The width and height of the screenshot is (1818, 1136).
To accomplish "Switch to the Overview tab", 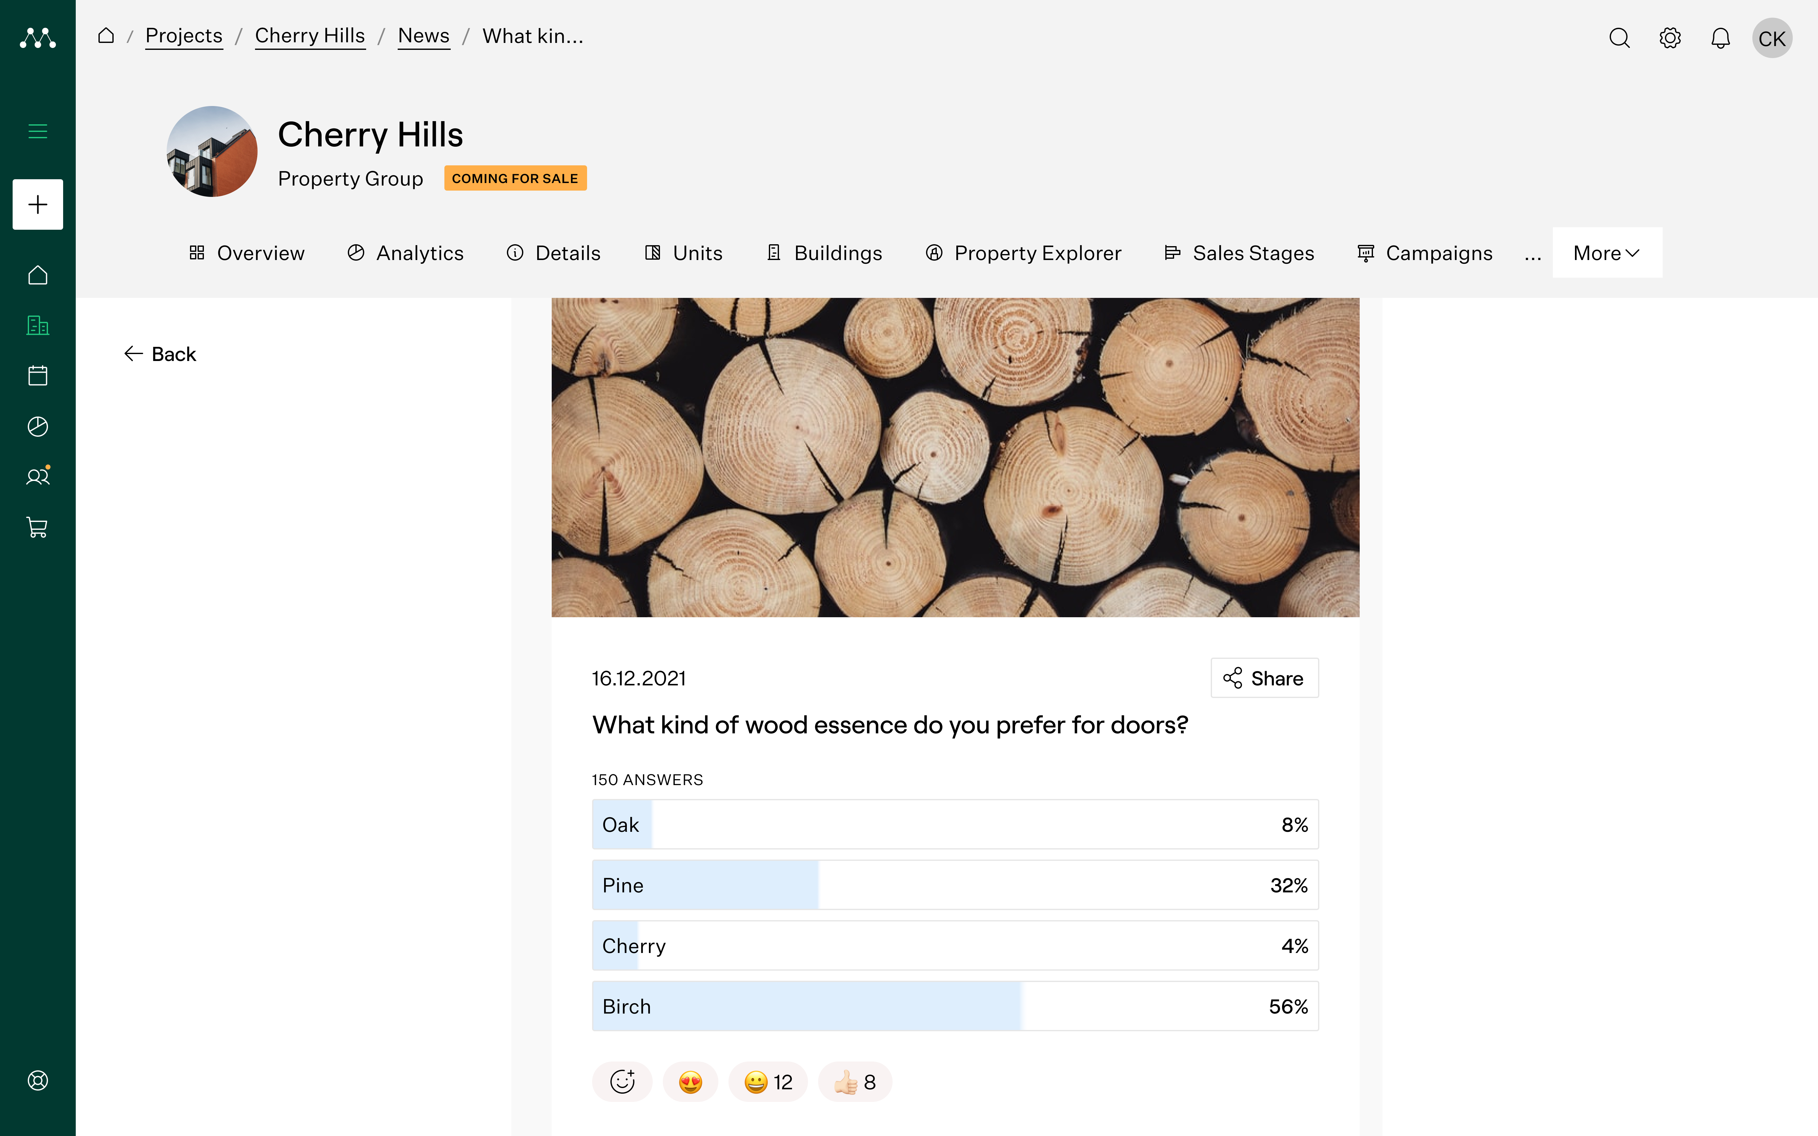I will [x=247, y=253].
